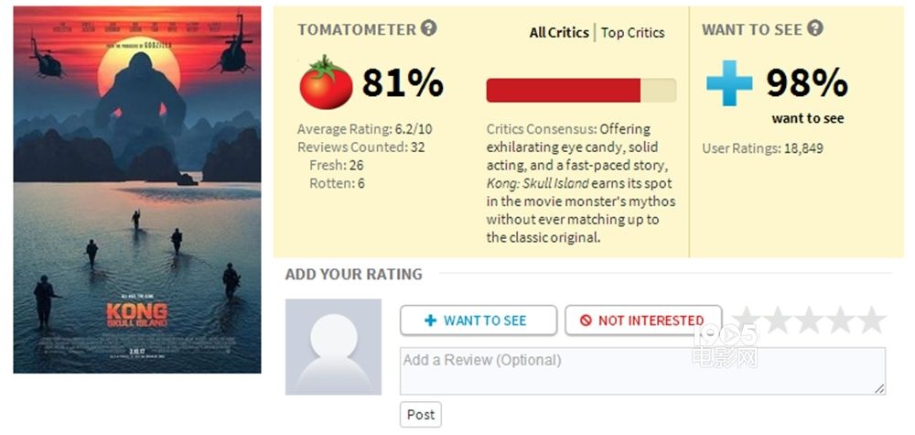
Task: Focus the Add a Review text box
Action: pyautogui.click(x=640, y=371)
